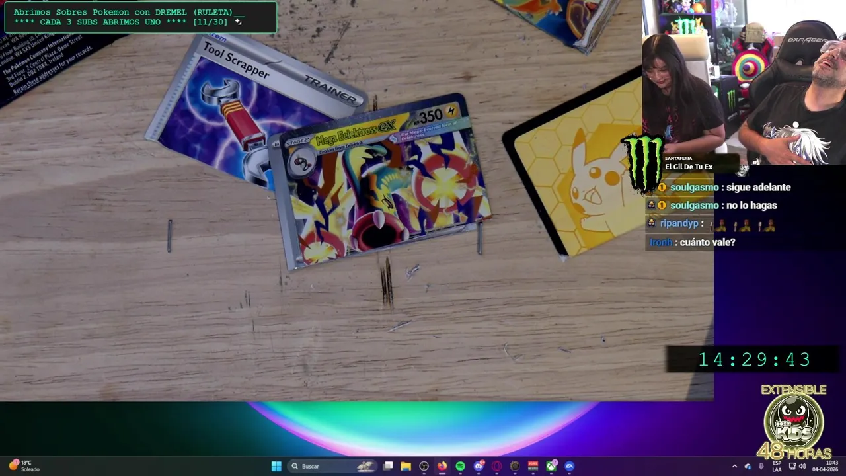Open the EA app taskbar icon

point(569,466)
